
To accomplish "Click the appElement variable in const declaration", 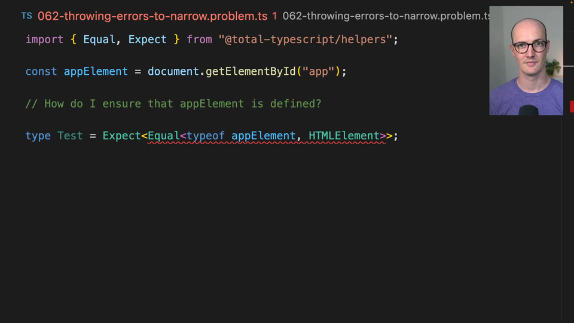I will click(96, 72).
